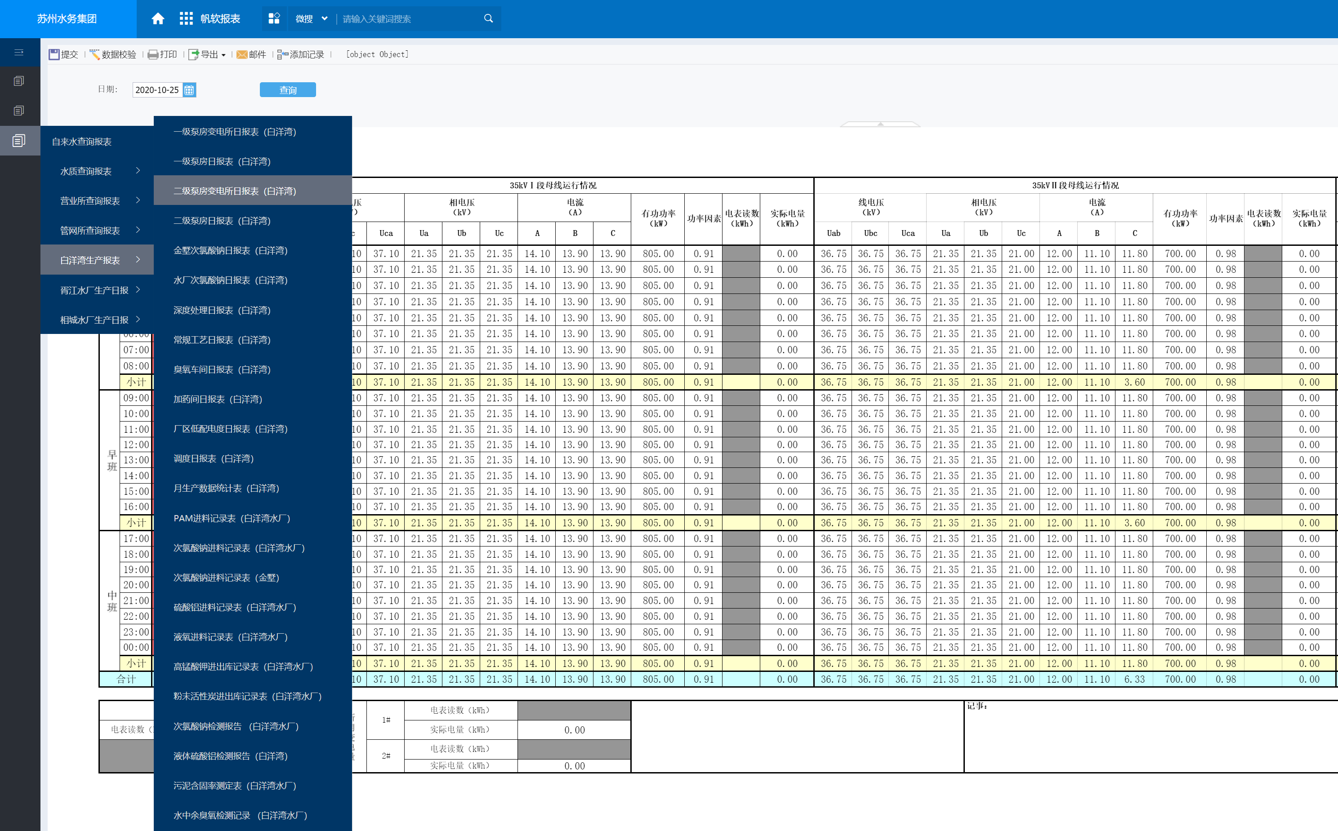
Task: Collapse the parameter panel arrow handle
Action: point(880,124)
